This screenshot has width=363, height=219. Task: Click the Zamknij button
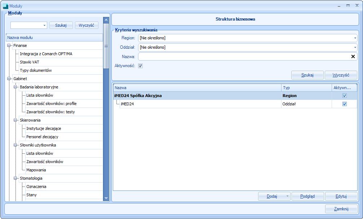click(x=341, y=209)
